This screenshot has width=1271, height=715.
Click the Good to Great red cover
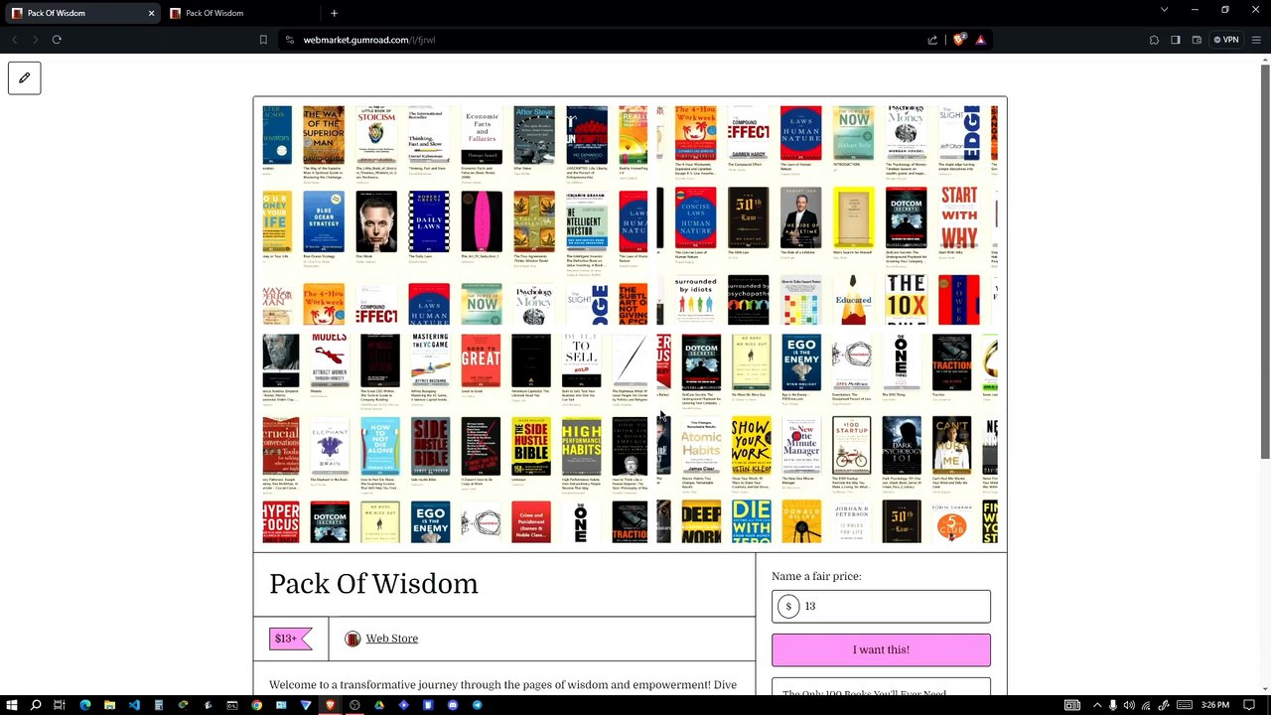pyautogui.click(x=481, y=361)
